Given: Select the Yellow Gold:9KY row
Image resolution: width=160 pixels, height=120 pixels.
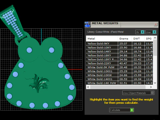Looking at the screenshot, I should pos(120,44).
